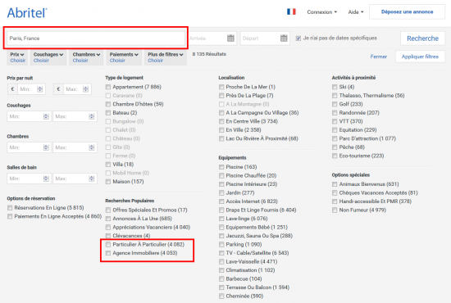Click the stepper on Chambres Min field
451x303 pixels.
tap(46, 147)
